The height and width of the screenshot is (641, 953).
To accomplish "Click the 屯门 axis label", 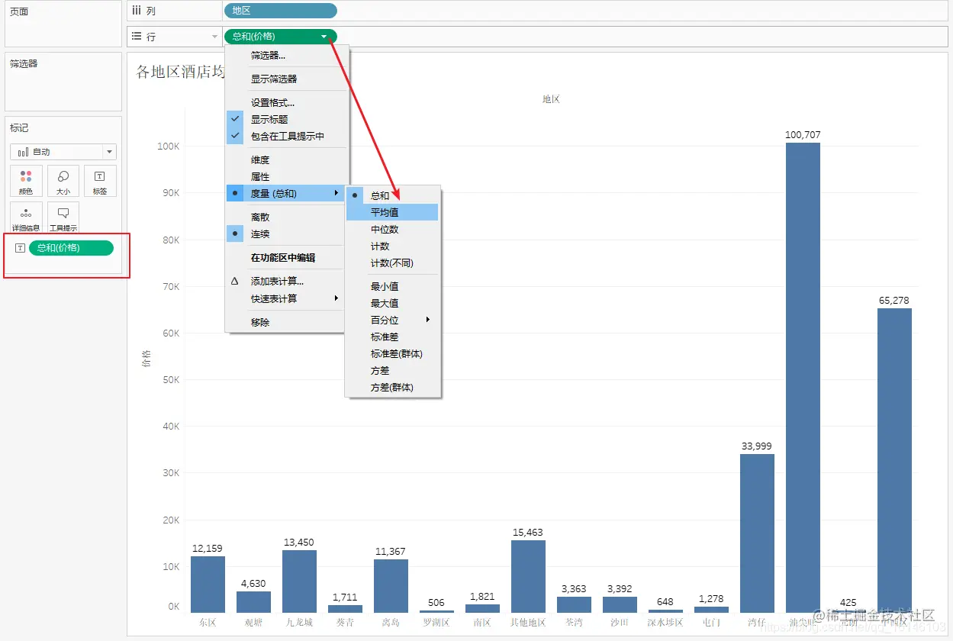I will (x=711, y=623).
